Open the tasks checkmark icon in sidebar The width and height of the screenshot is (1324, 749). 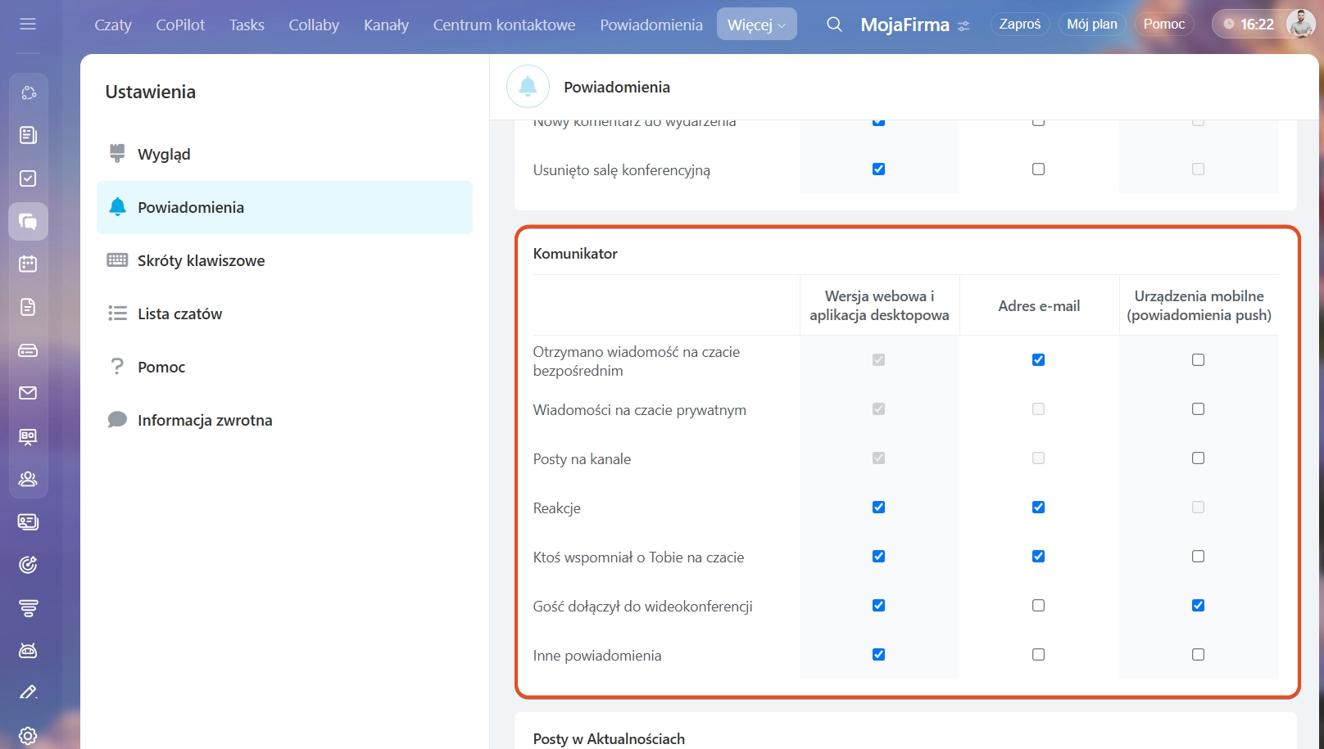(x=28, y=178)
